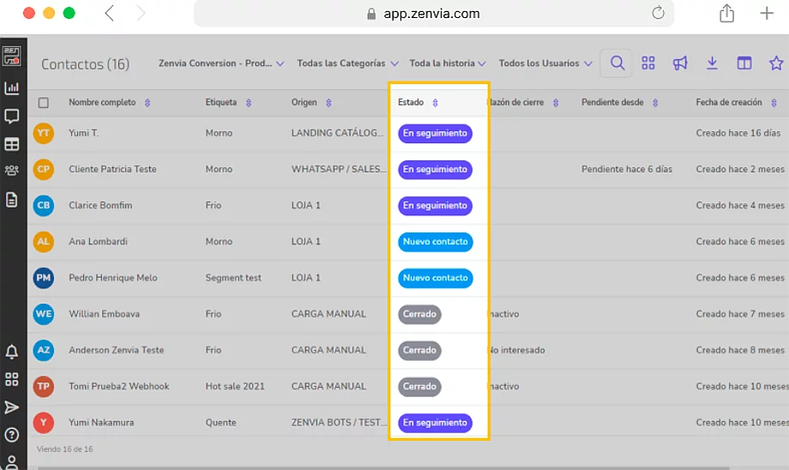Open the search magnifier icon
Image resolution: width=789 pixels, height=470 pixels.
pyautogui.click(x=617, y=63)
